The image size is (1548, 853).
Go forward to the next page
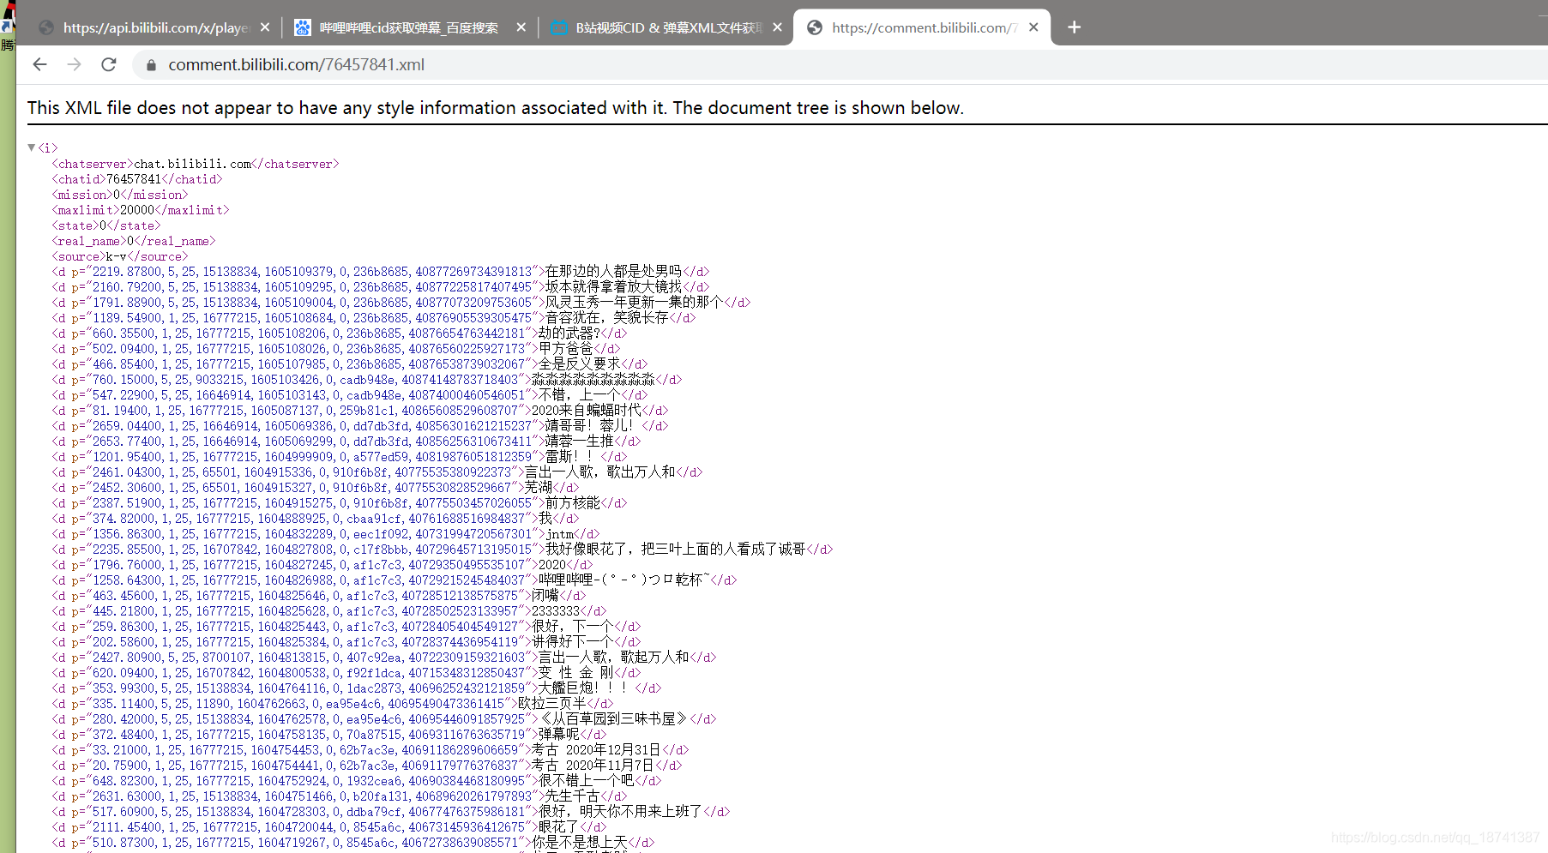[x=75, y=64]
